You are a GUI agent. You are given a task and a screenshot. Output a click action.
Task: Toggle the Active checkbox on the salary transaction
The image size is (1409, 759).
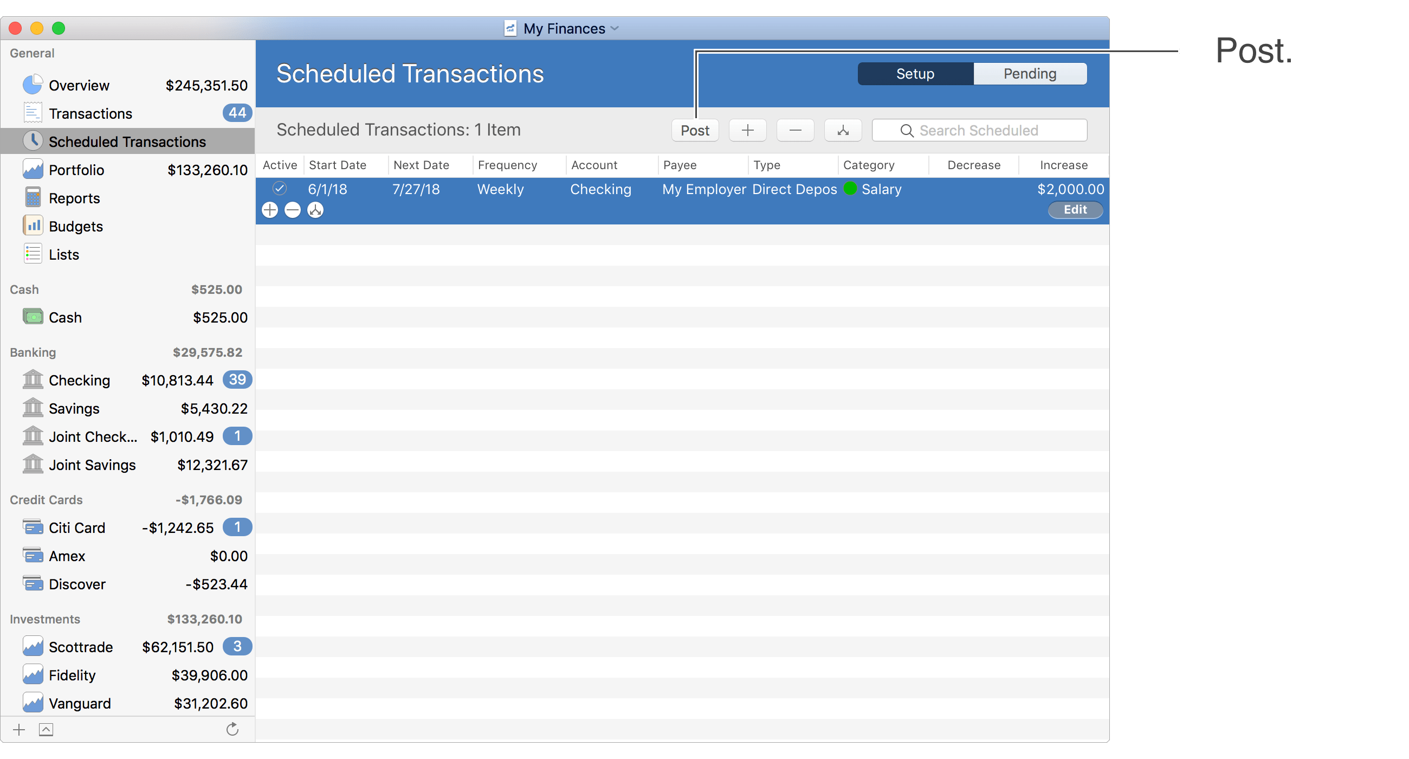click(280, 189)
